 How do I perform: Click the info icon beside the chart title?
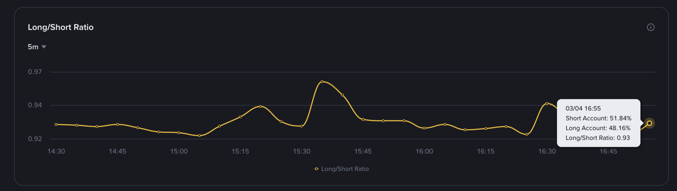coord(650,27)
